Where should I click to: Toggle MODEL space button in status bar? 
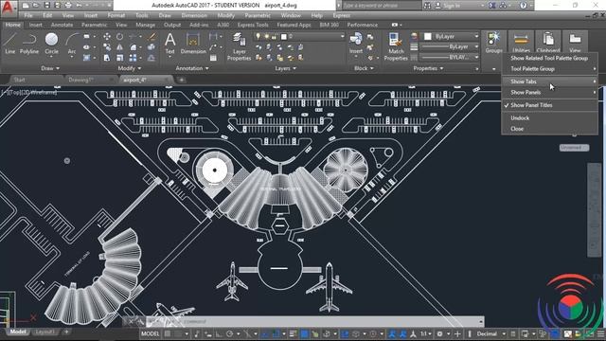[x=150, y=333]
